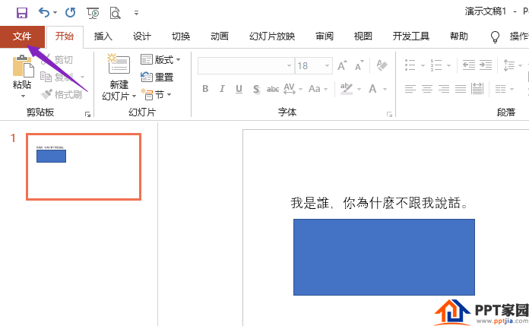Apply text highlight color
Screen dimensions: 529x326
[346, 89]
